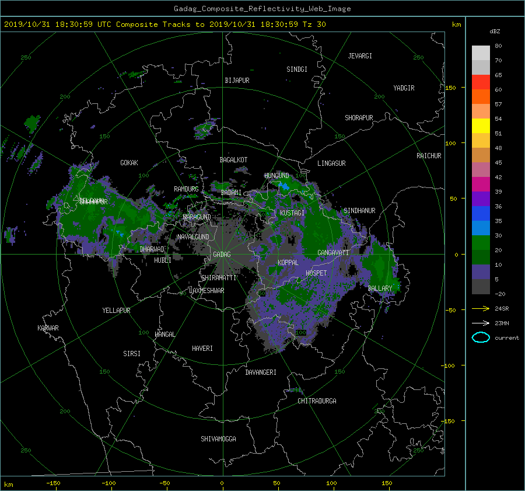Click the RAICHUR city label
This screenshot has height=491, width=525.
click(x=429, y=156)
